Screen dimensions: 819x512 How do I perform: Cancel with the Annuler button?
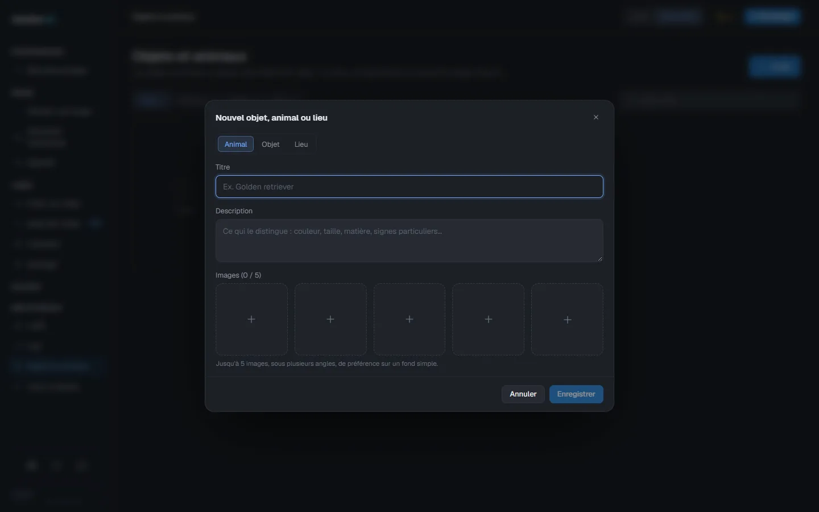(x=523, y=394)
